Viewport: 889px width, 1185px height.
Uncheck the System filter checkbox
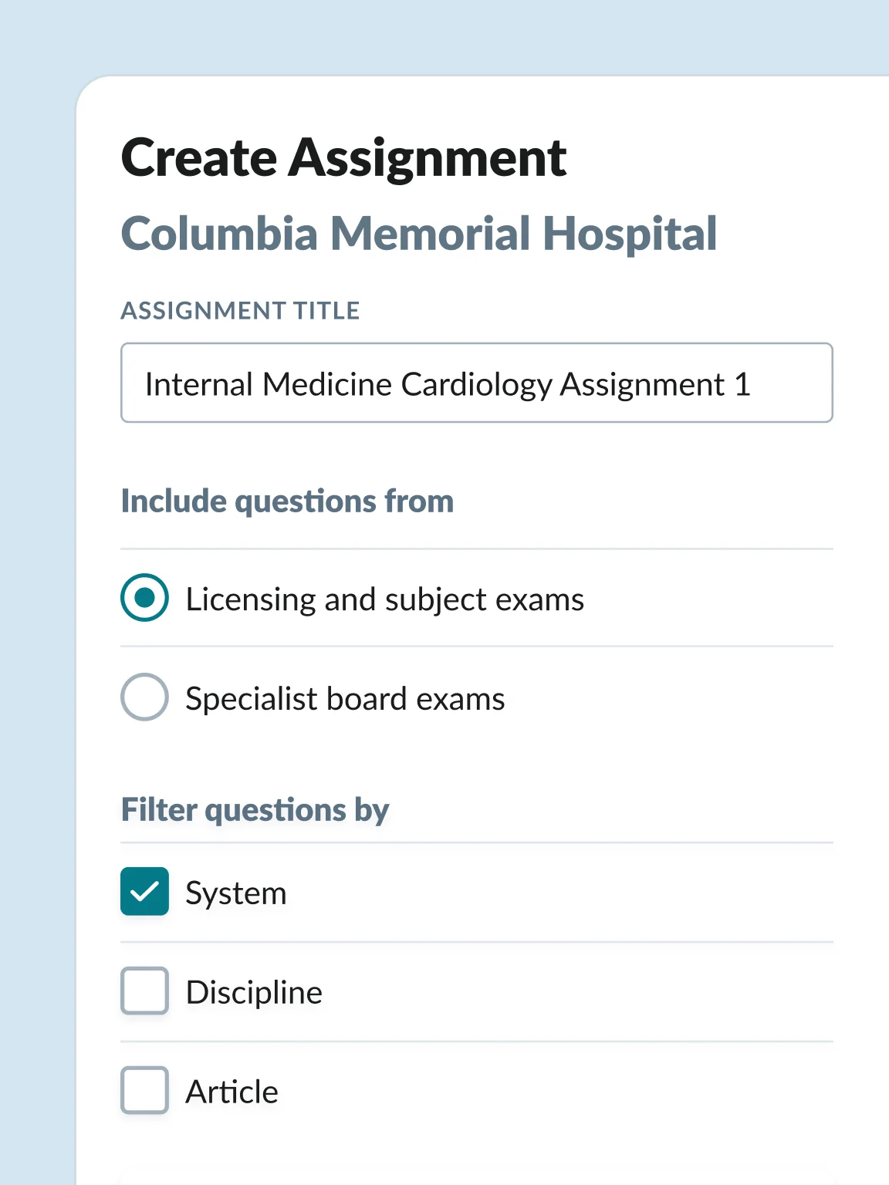[144, 893]
